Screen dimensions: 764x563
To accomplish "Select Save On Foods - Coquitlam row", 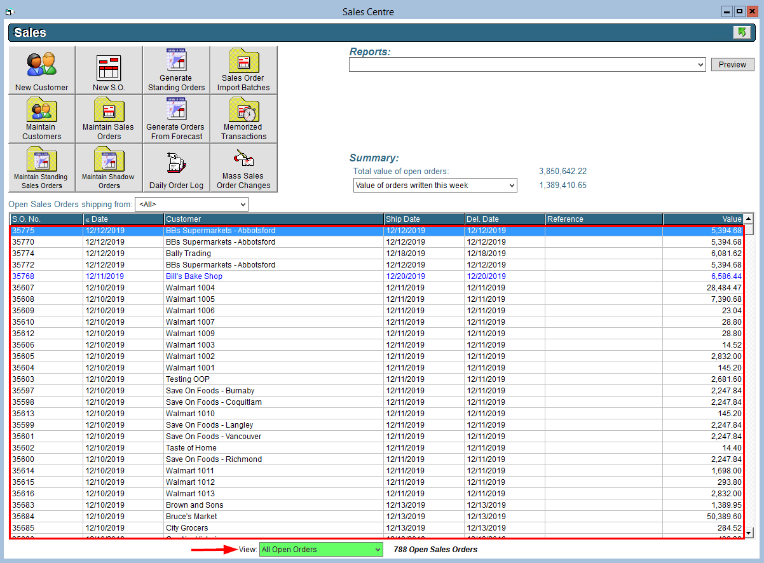I will pyautogui.click(x=377, y=402).
